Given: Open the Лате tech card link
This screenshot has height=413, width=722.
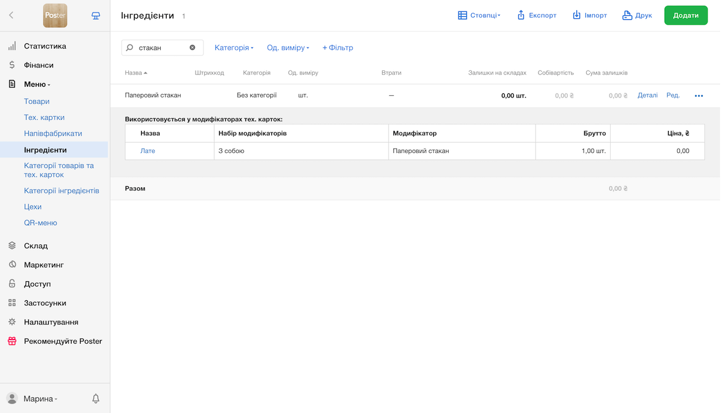Looking at the screenshot, I should (x=147, y=151).
